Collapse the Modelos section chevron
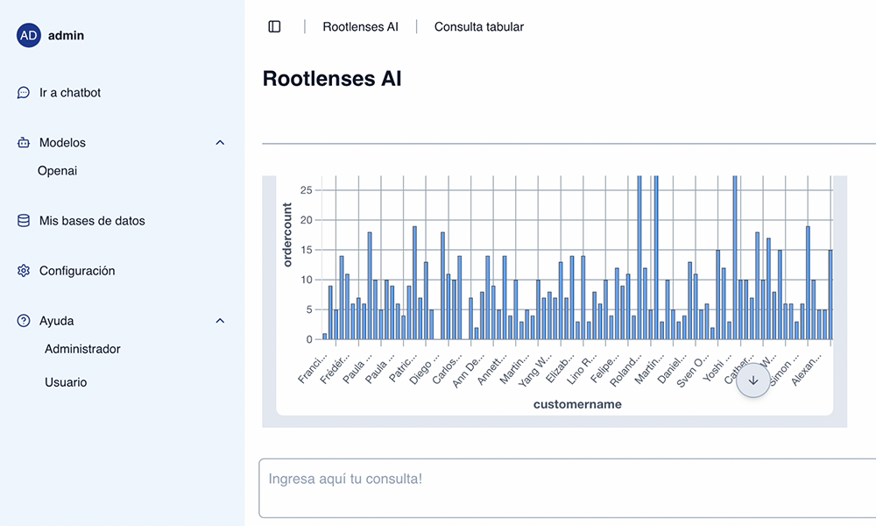Screen dimensions: 876x526 click(220, 143)
